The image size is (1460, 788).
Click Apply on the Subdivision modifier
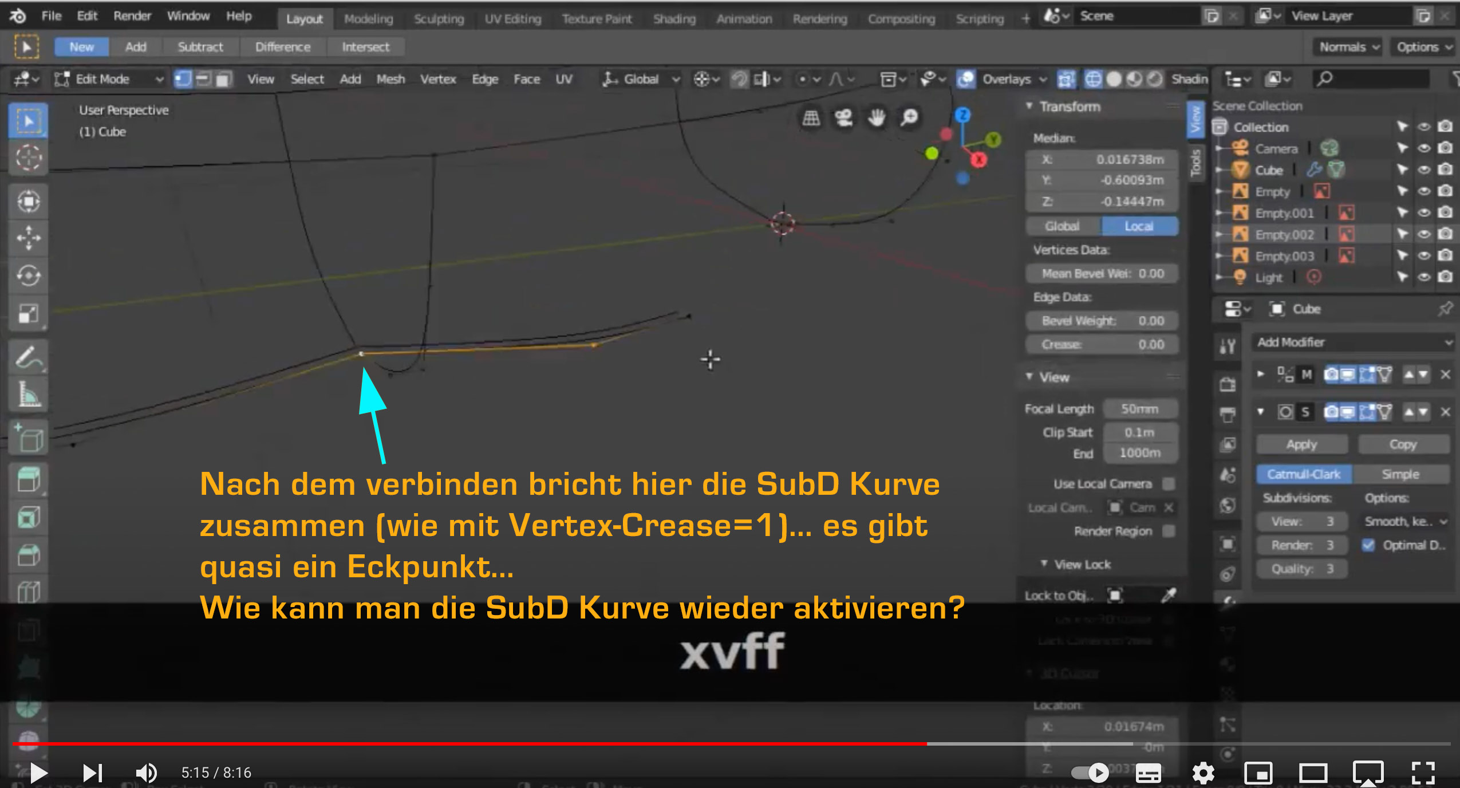[1301, 444]
